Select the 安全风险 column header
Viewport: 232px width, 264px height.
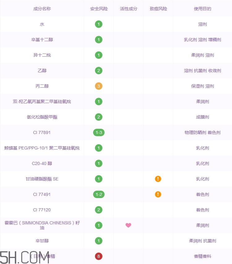click(99, 9)
